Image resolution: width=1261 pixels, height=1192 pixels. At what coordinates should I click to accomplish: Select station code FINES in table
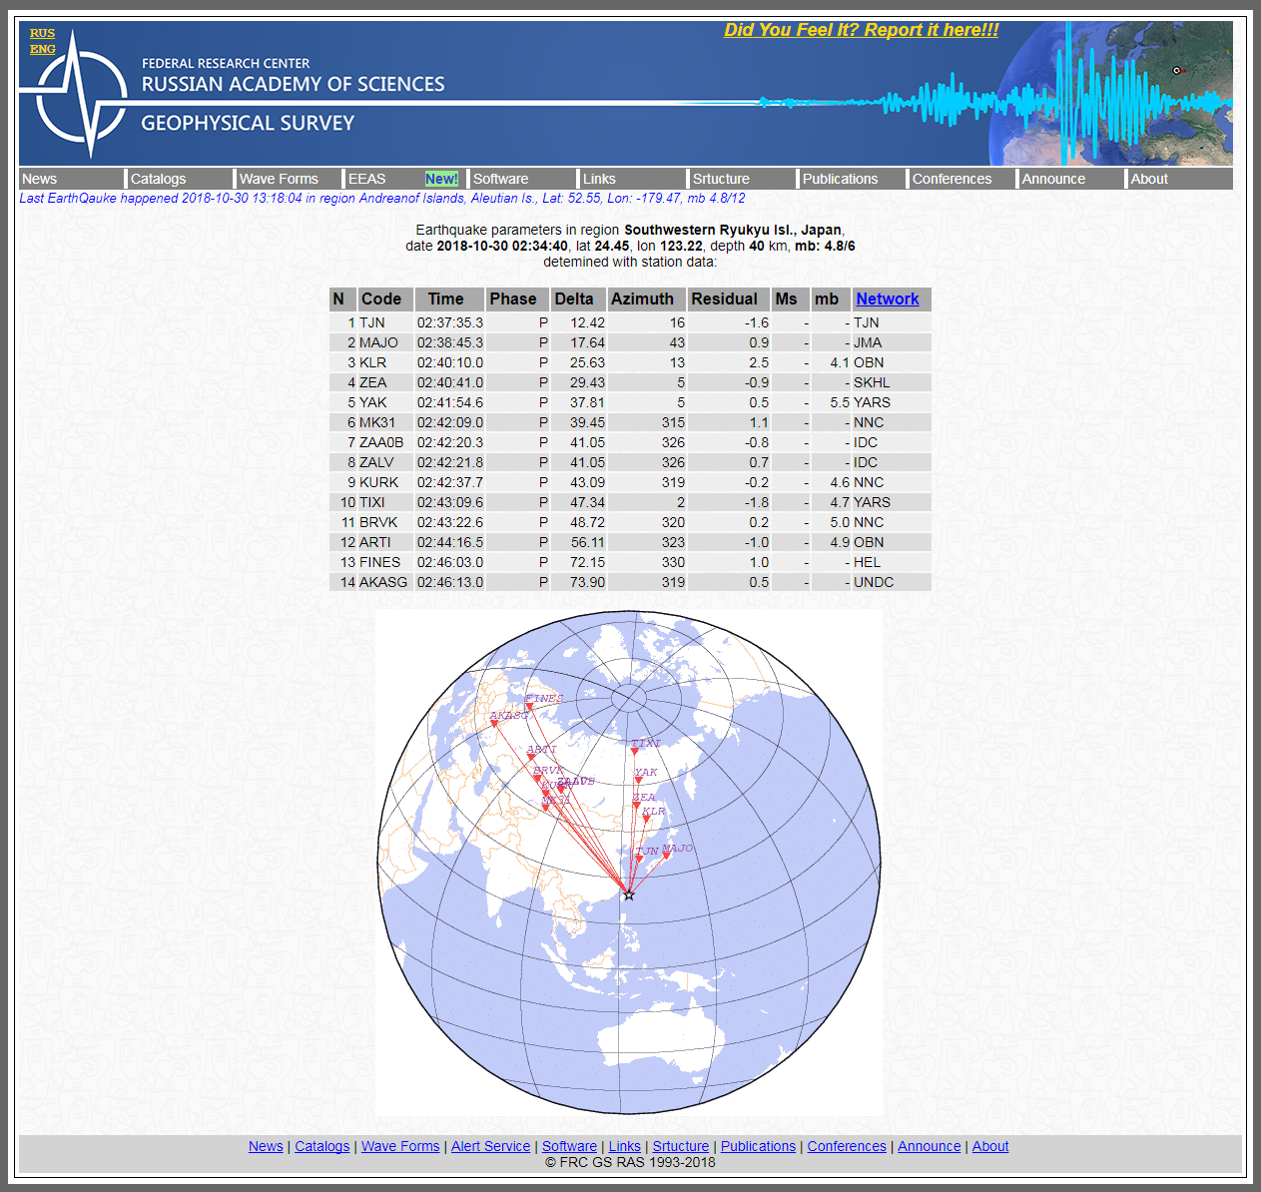[380, 562]
